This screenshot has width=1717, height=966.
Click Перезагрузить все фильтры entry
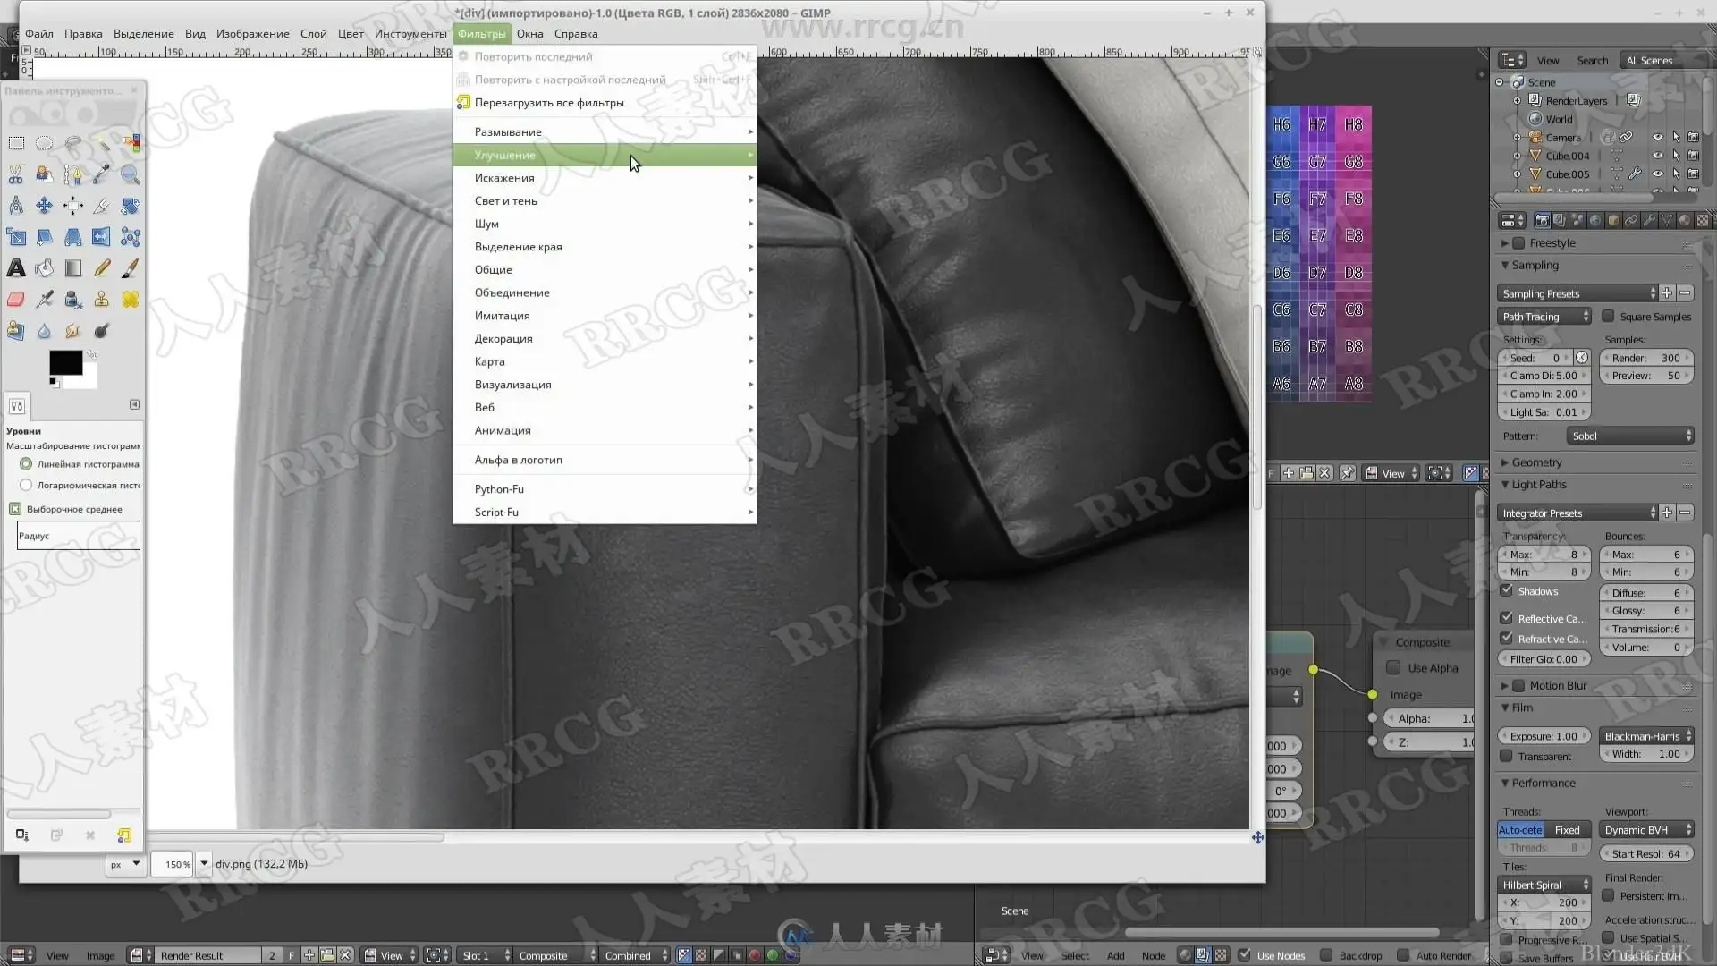[549, 103]
